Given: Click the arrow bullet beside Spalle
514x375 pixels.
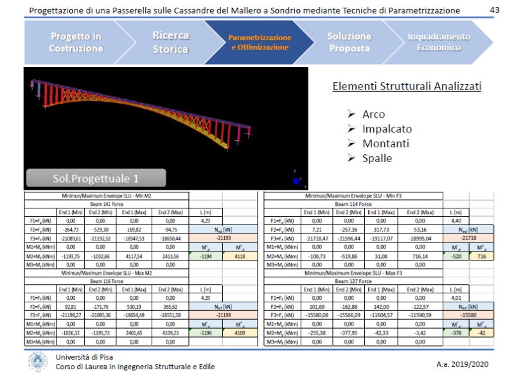Looking at the screenshot, I should (351, 158).
